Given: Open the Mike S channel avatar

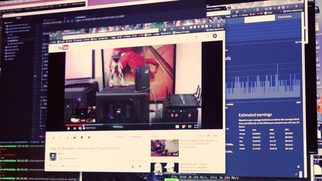Looking at the screenshot, I should 53,157.
